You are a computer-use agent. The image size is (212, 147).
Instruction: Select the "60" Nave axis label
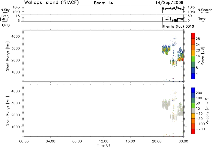click(x=189, y=16)
